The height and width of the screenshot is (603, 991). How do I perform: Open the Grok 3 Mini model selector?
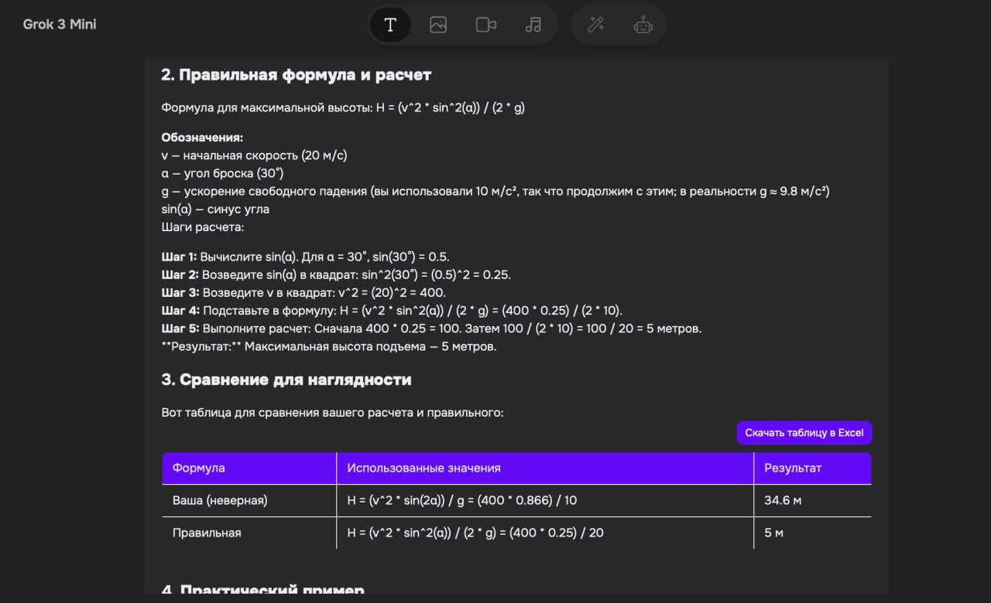click(60, 24)
